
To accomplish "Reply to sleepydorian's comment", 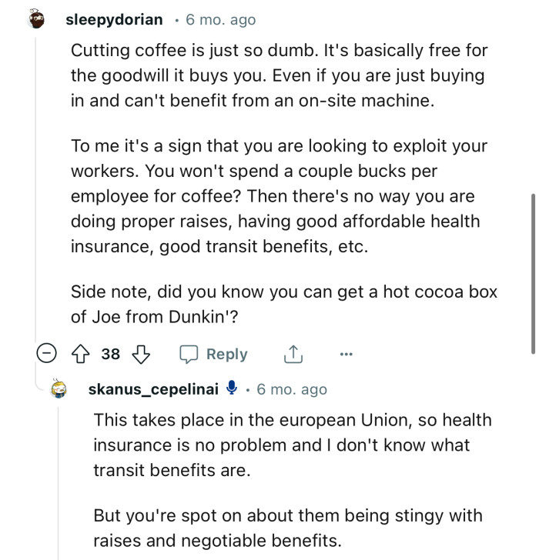I will point(213,354).
